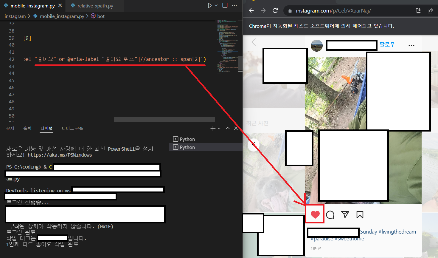Save post with bookmark icon
Screen dimensions: 438x258
tap(360, 215)
